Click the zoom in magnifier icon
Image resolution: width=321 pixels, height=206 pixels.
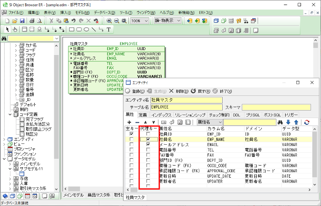coord(109,20)
